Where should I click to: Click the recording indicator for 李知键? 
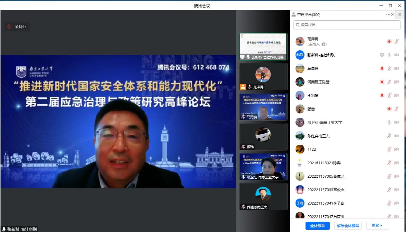click(x=382, y=95)
